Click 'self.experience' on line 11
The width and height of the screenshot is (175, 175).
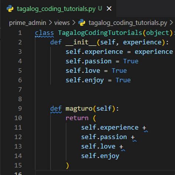pyautogui.click(x=110, y=128)
